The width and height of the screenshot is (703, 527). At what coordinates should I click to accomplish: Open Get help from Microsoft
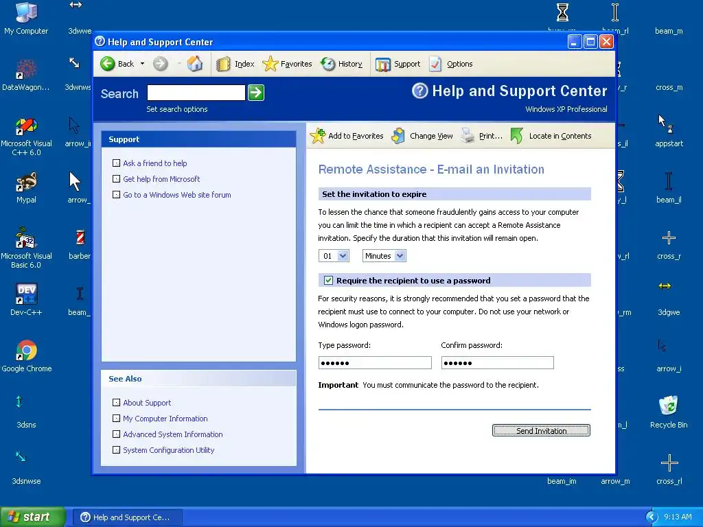[161, 179]
